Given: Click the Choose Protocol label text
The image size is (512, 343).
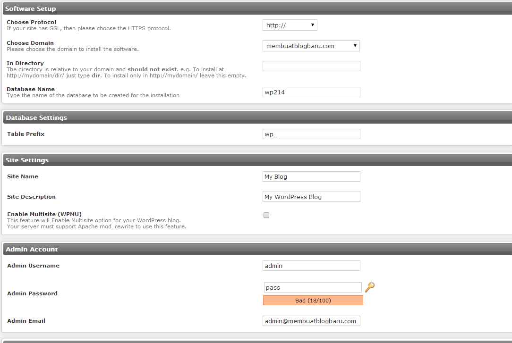Looking at the screenshot, I should click(31, 22).
